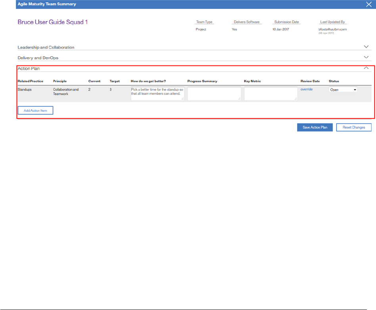Expand the Leadership and Collaboration section chevron
376x310 pixels.
[x=366, y=47]
